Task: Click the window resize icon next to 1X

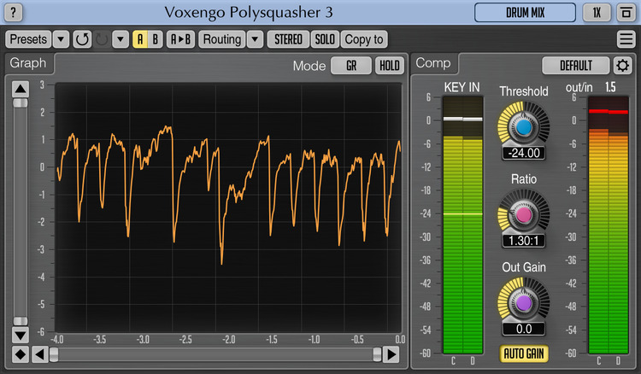Action: 626,13
